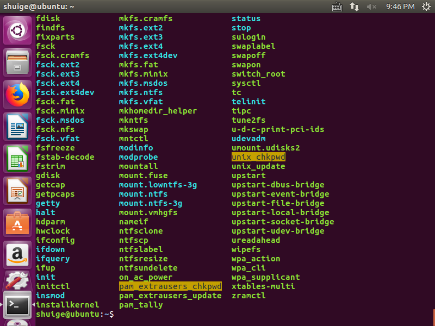Click the getpcaps entry
The height and width of the screenshot is (326, 435).
pos(55,194)
